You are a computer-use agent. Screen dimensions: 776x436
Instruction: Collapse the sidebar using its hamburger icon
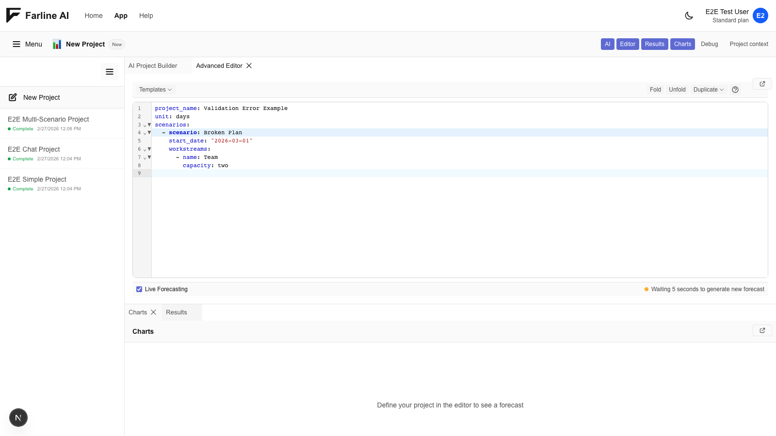pos(110,72)
